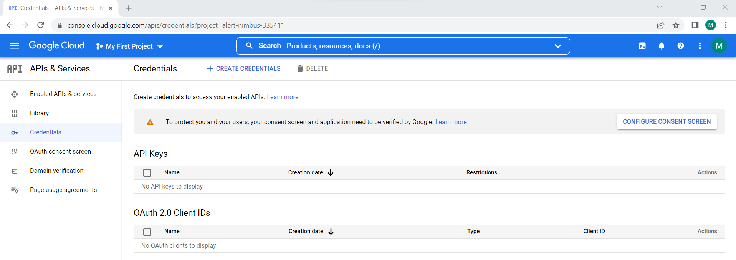The image size is (736, 260).
Task: Go to OAuth consent screen section
Action: click(60, 152)
